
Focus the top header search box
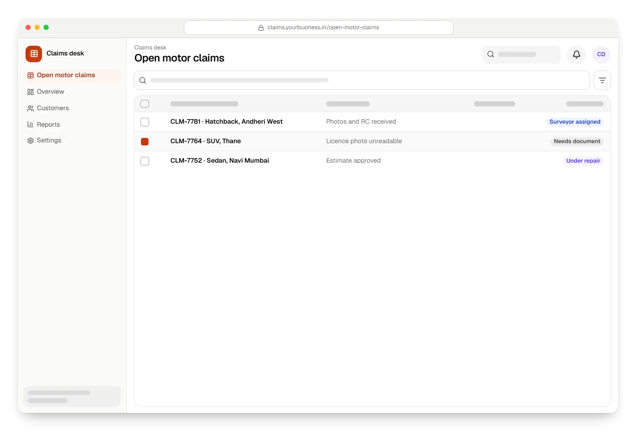(522, 54)
